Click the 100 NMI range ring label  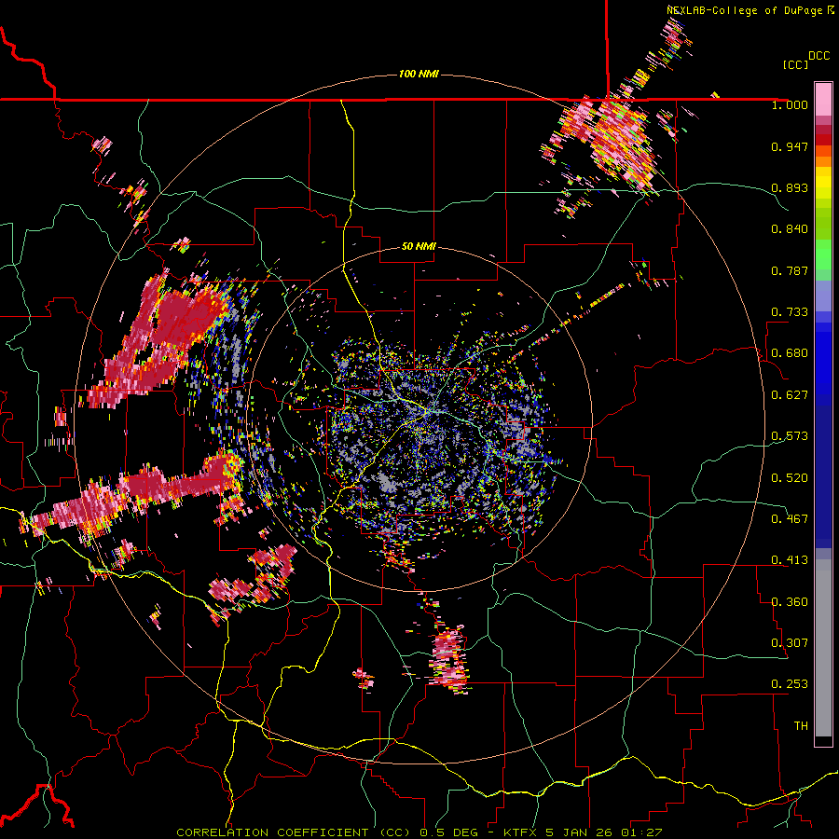[419, 74]
